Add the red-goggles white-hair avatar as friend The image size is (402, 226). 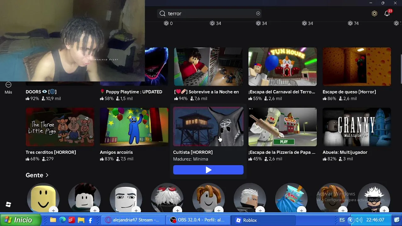click(x=177, y=210)
